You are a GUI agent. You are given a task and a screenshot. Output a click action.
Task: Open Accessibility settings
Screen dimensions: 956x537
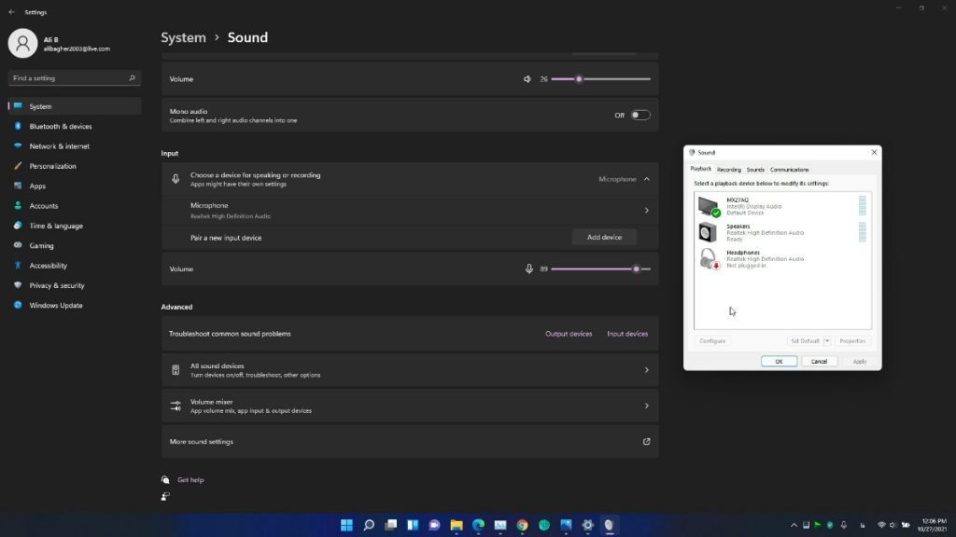[75, 266]
